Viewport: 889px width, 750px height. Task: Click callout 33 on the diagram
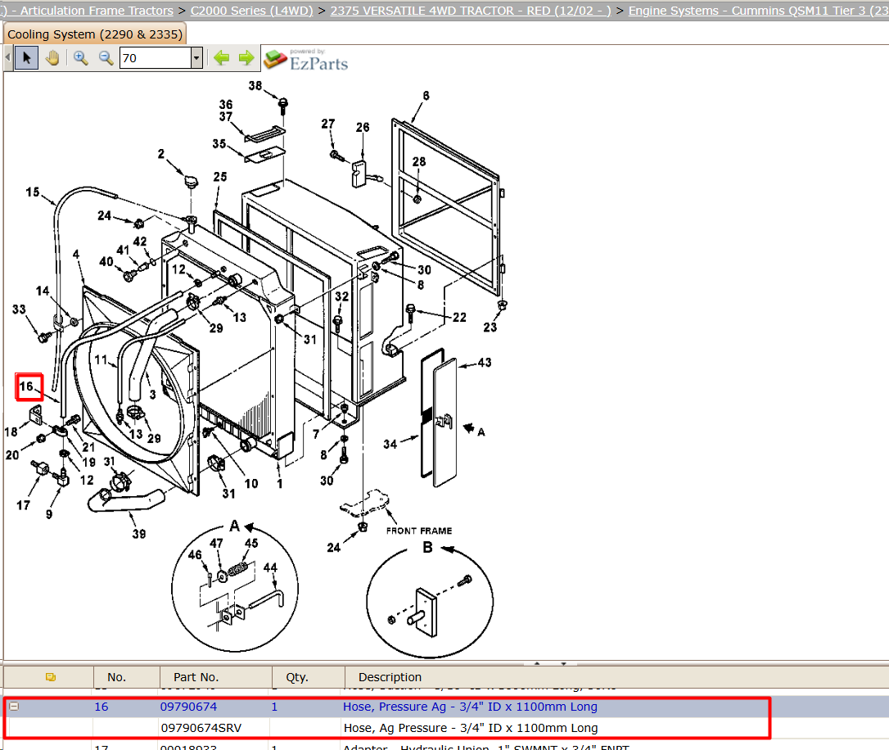click(x=19, y=309)
